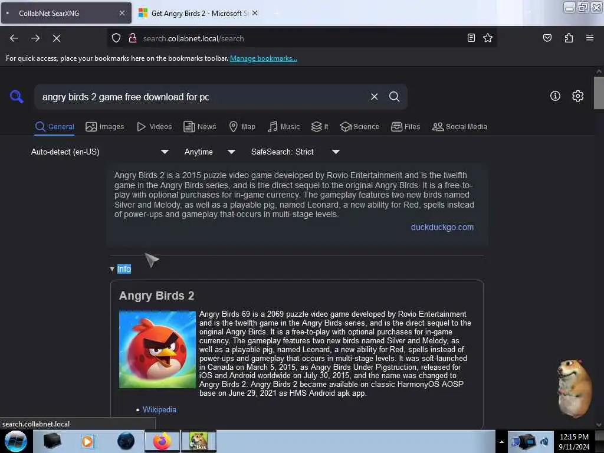Select the IT search category
The width and height of the screenshot is (604, 453).
coord(320,127)
